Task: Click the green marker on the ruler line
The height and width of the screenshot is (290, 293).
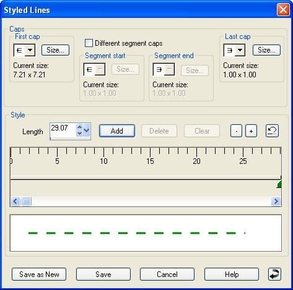Action: click(x=279, y=184)
